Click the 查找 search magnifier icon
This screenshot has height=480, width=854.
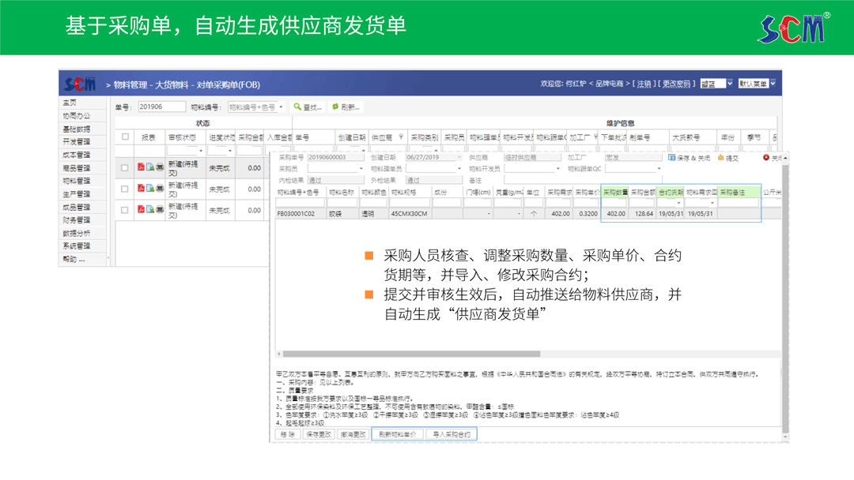point(297,107)
